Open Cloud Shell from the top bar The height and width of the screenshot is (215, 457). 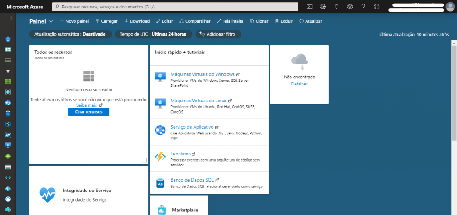tap(310, 7)
